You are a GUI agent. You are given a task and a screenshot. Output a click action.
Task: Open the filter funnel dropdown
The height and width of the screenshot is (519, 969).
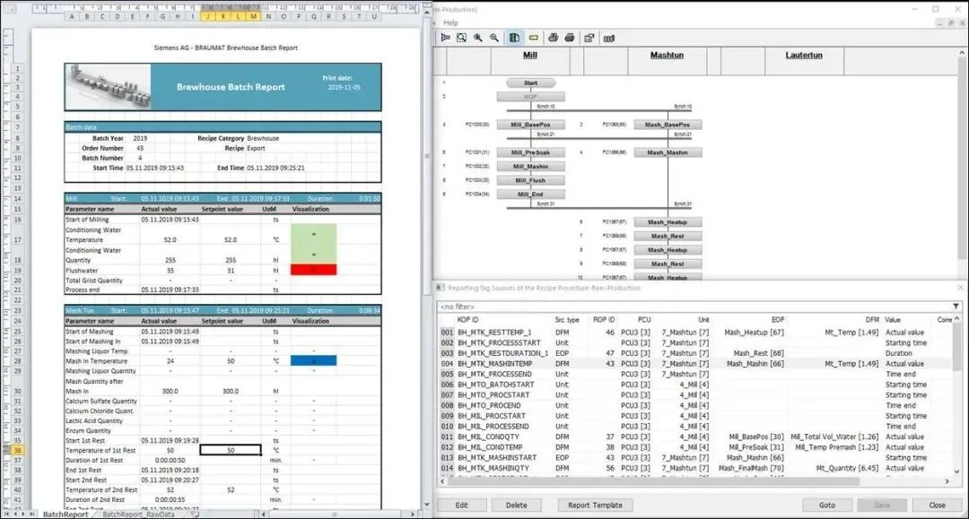click(x=956, y=307)
